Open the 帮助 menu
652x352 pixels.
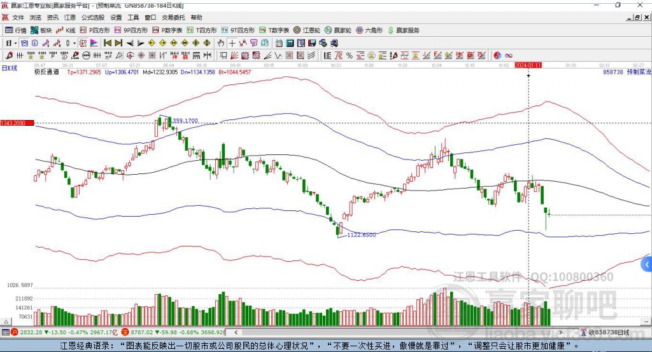(196, 17)
